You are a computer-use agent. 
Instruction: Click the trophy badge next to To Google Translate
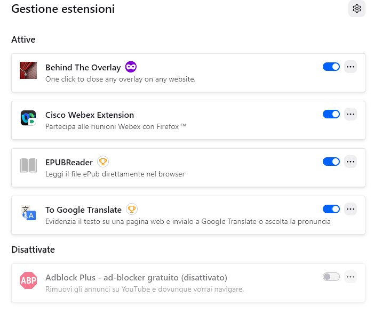tap(131, 209)
